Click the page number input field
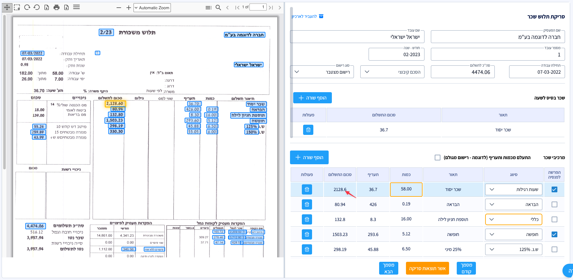The height and width of the screenshot is (280, 573). click(x=258, y=7)
